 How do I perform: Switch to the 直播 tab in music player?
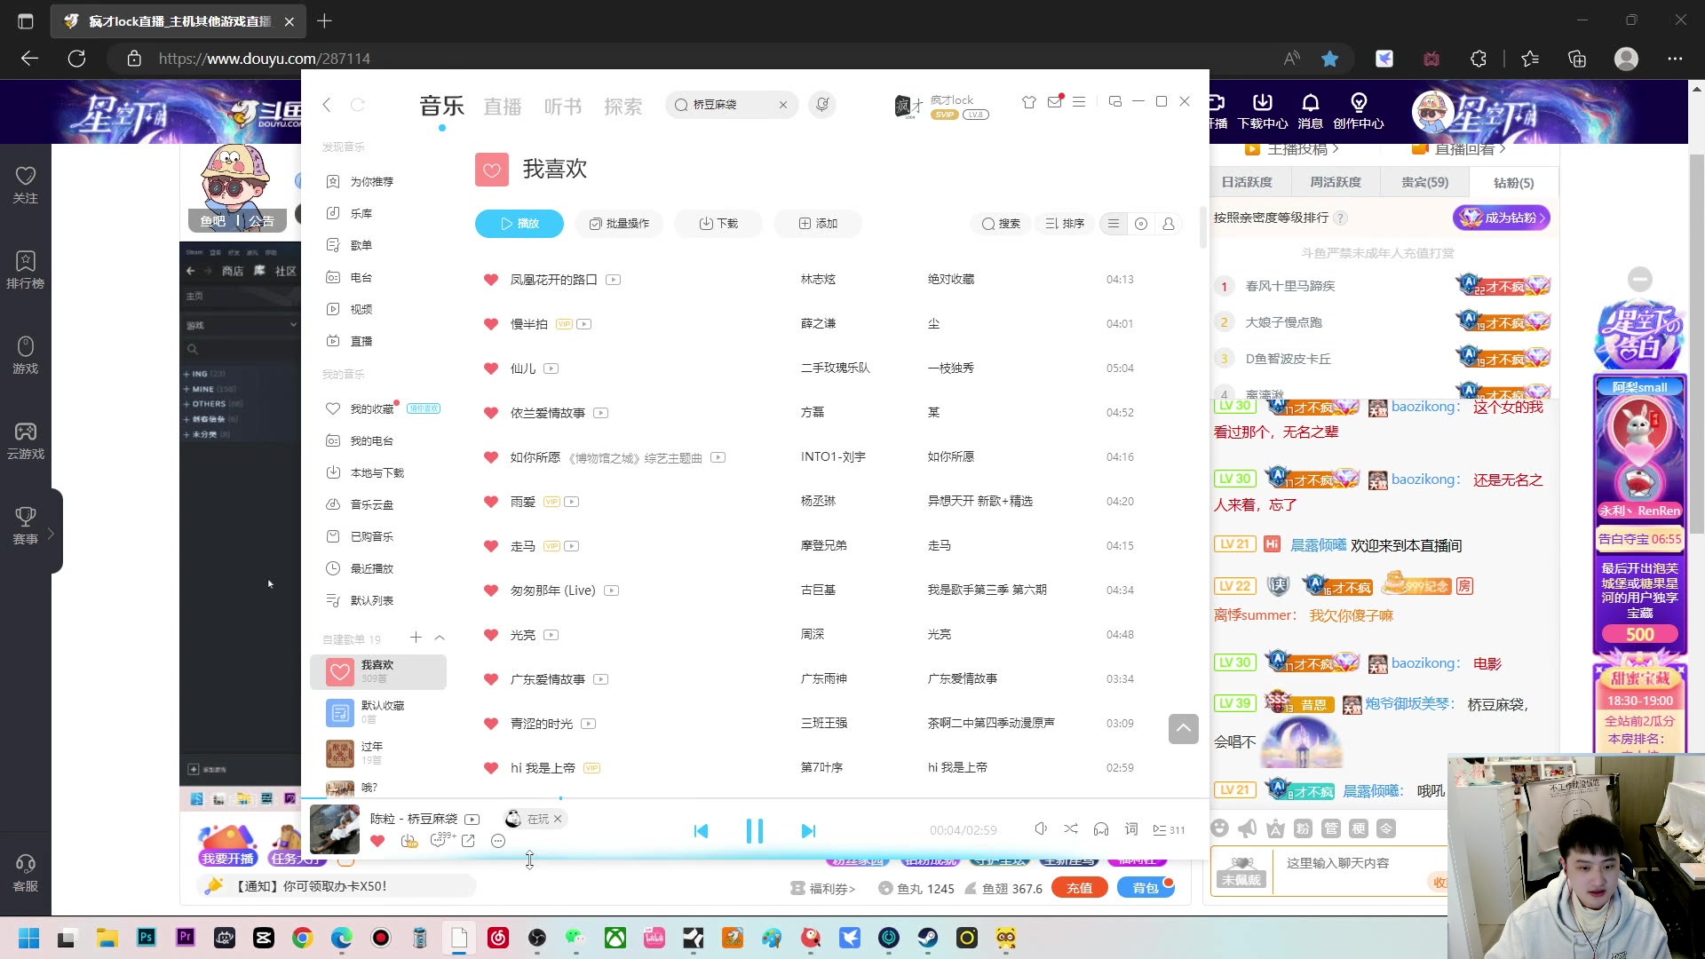[503, 107]
